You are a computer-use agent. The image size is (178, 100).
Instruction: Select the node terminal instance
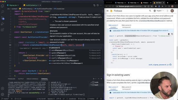tap(96, 82)
